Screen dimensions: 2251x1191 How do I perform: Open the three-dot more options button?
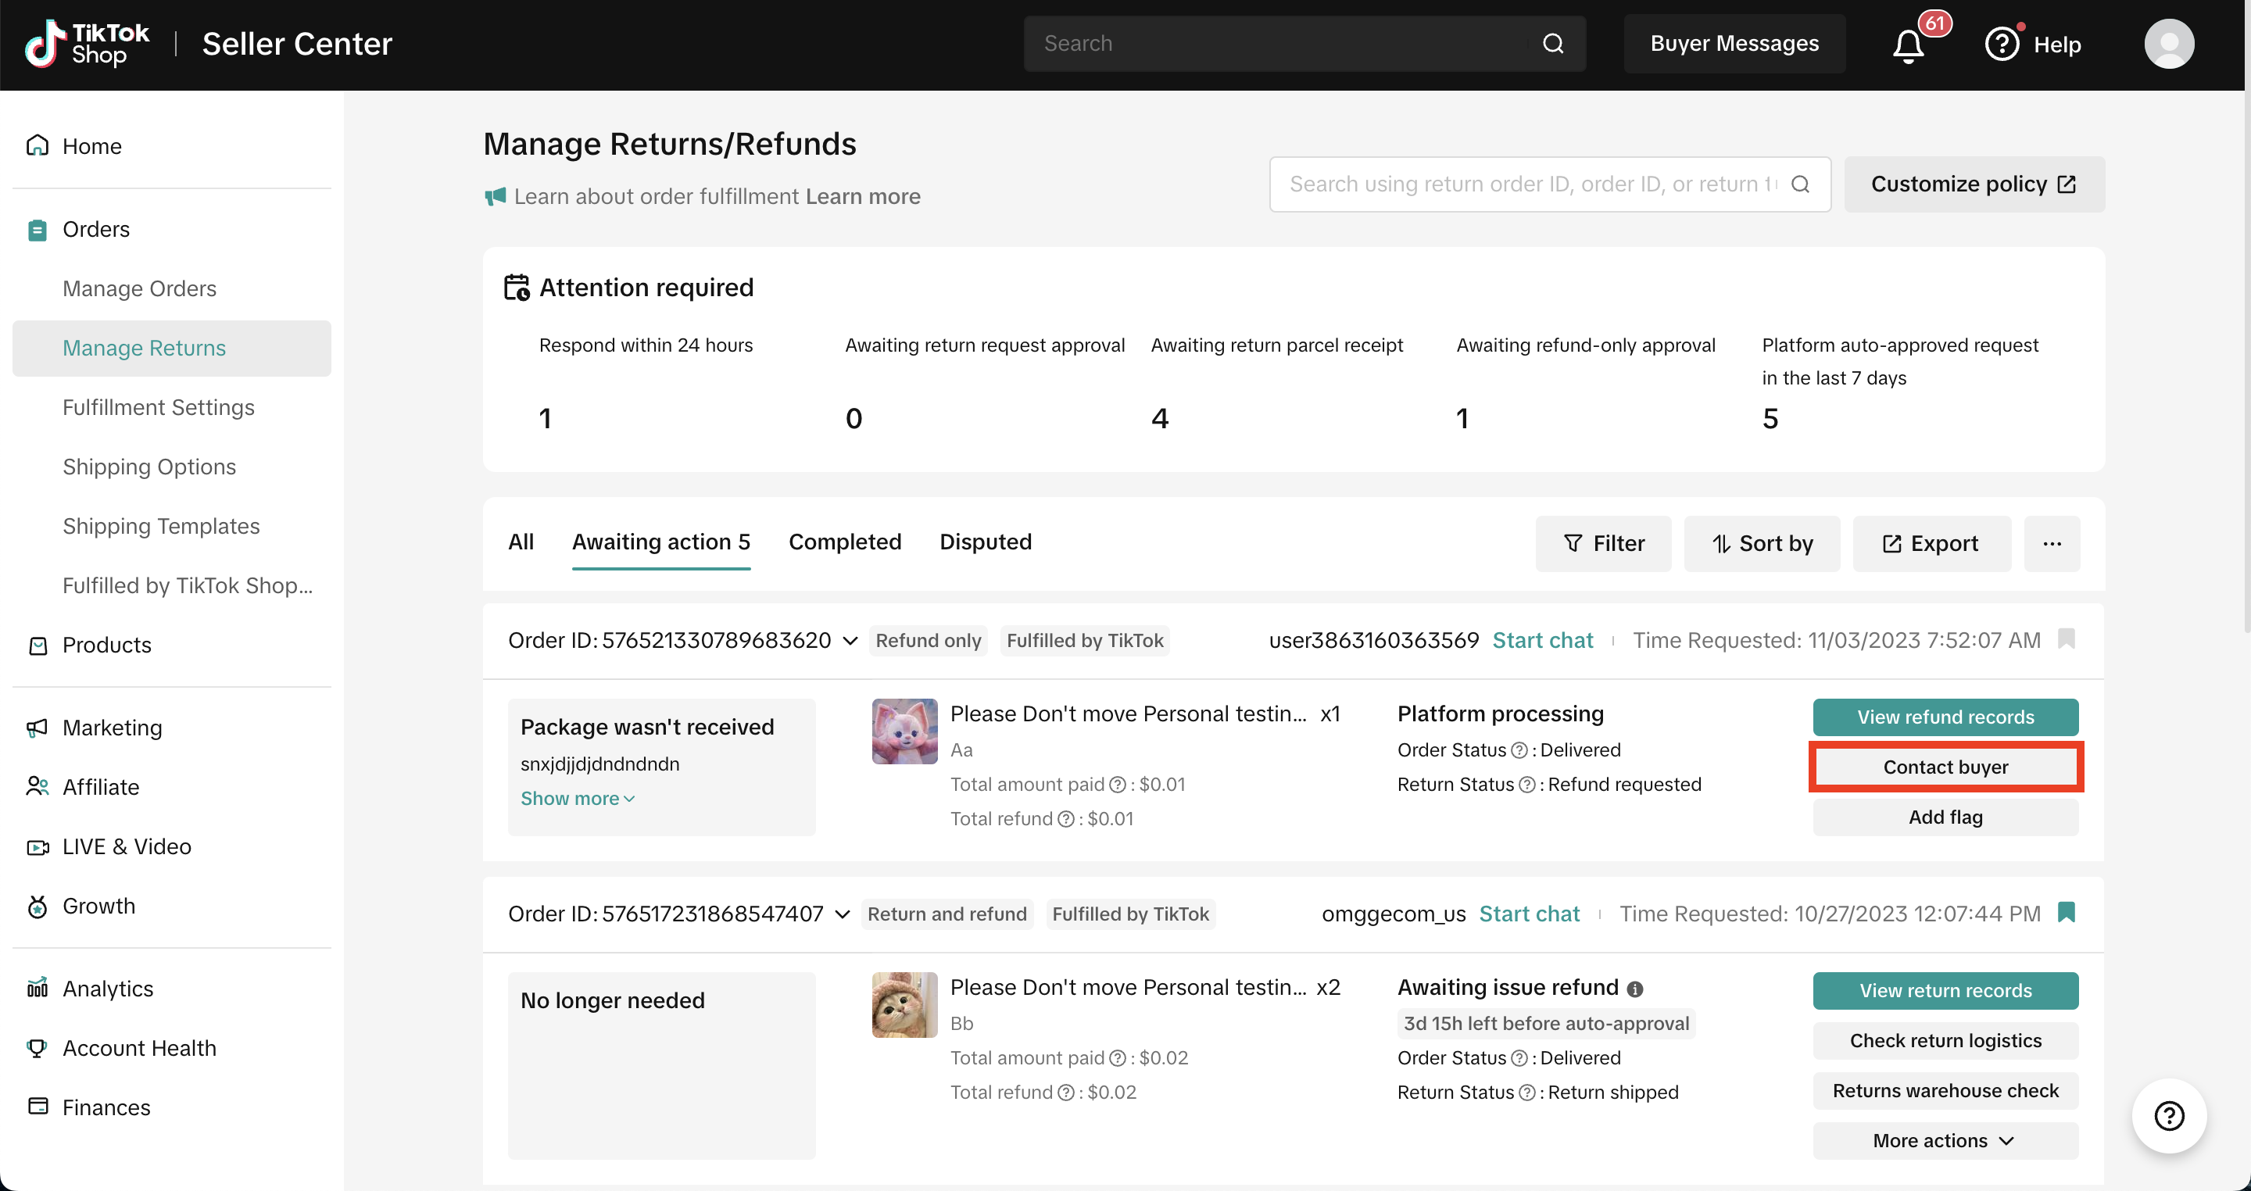click(2052, 543)
